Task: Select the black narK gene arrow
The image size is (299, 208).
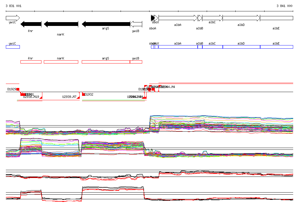Action: click(x=61, y=24)
